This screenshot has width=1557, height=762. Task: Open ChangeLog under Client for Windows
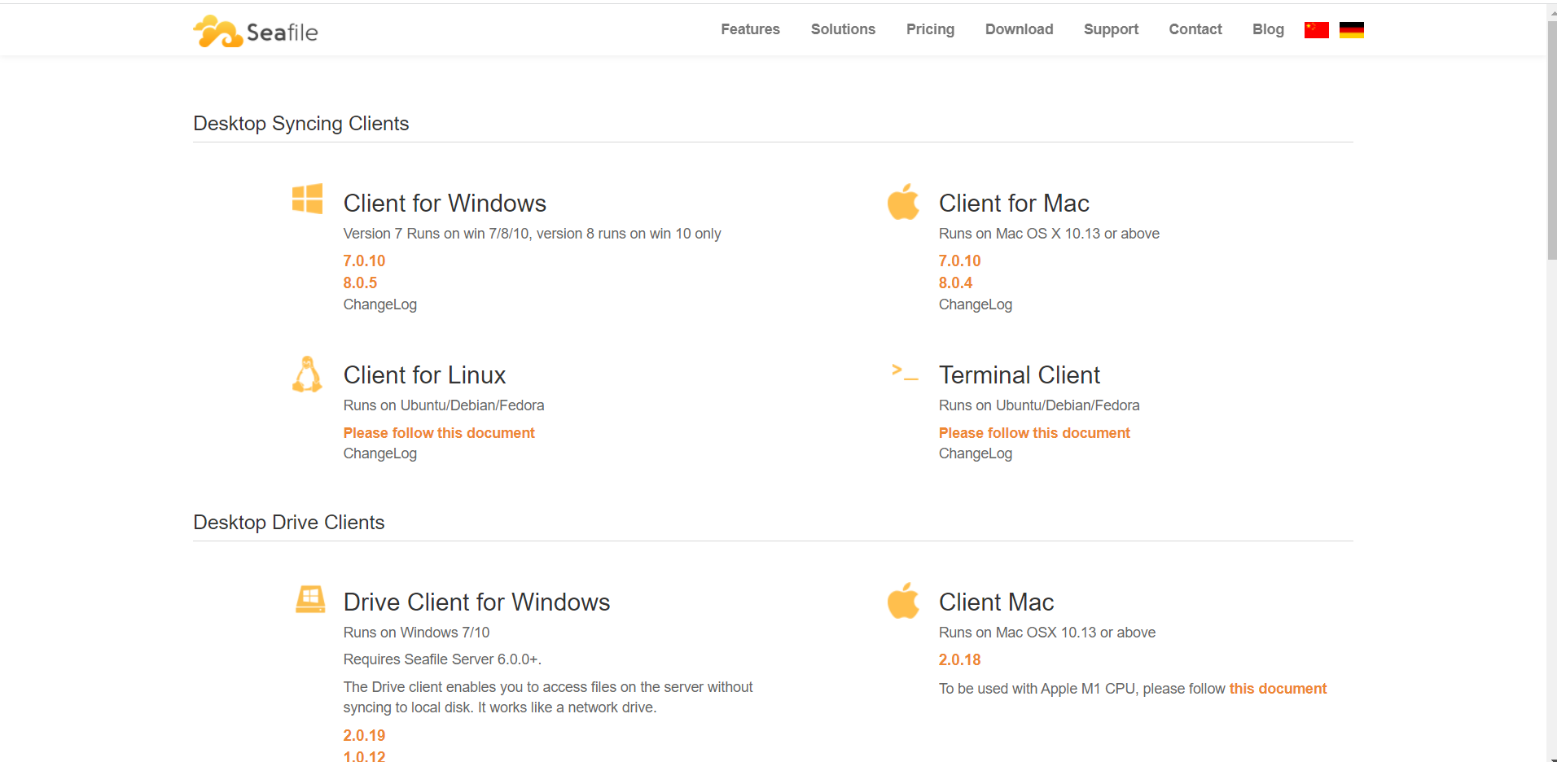tap(379, 304)
